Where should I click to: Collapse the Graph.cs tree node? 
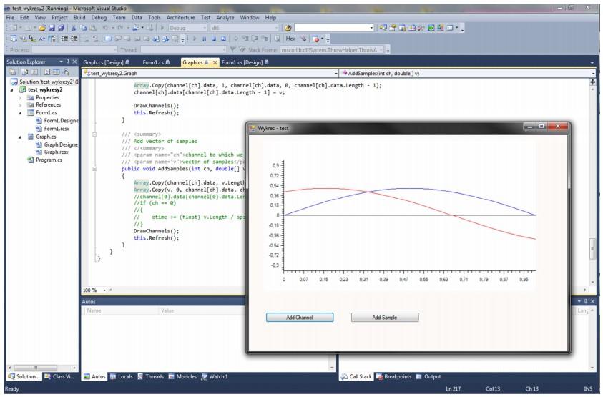(20, 137)
